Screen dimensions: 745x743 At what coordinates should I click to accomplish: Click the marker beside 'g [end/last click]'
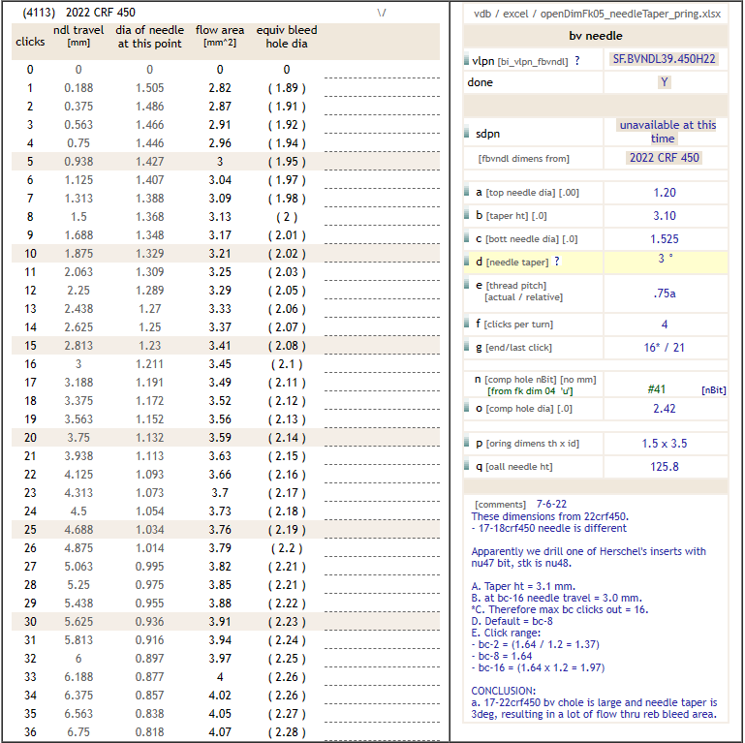(468, 347)
